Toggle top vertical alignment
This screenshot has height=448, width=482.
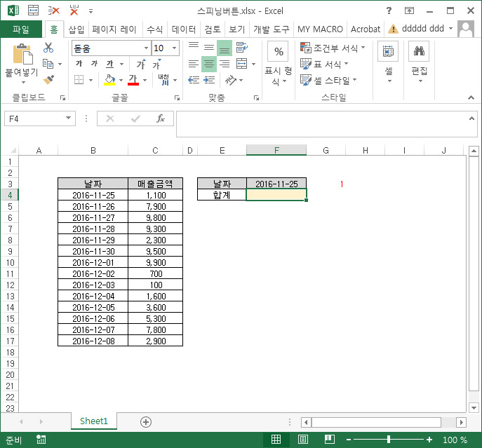click(x=194, y=48)
